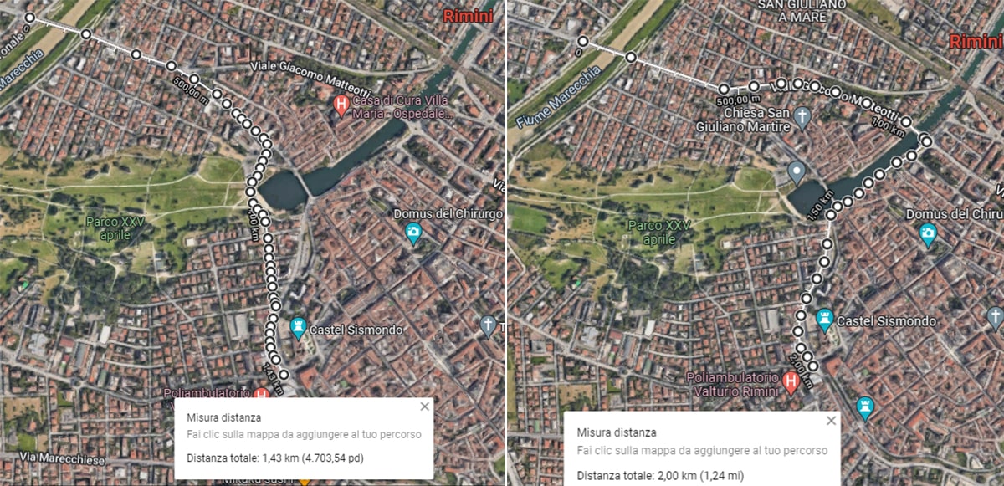The width and height of the screenshot is (1004, 486).
Task: Click the Poliambulatorio hospital icon in left map
Action: click(x=261, y=394)
